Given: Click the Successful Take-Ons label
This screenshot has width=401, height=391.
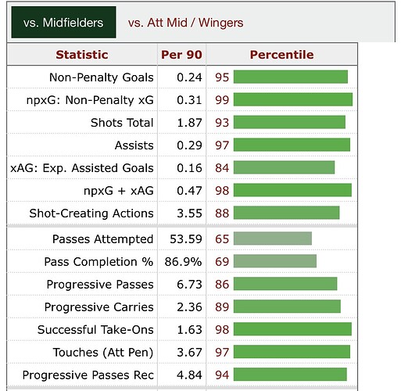Looking at the screenshot, I should (x=95, y=329).
